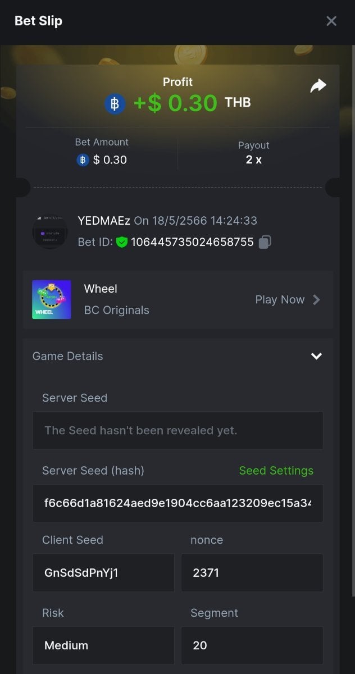Viewport: 355px width, 674px height.
Task: Click the Server Seed field
Action: 177,430
